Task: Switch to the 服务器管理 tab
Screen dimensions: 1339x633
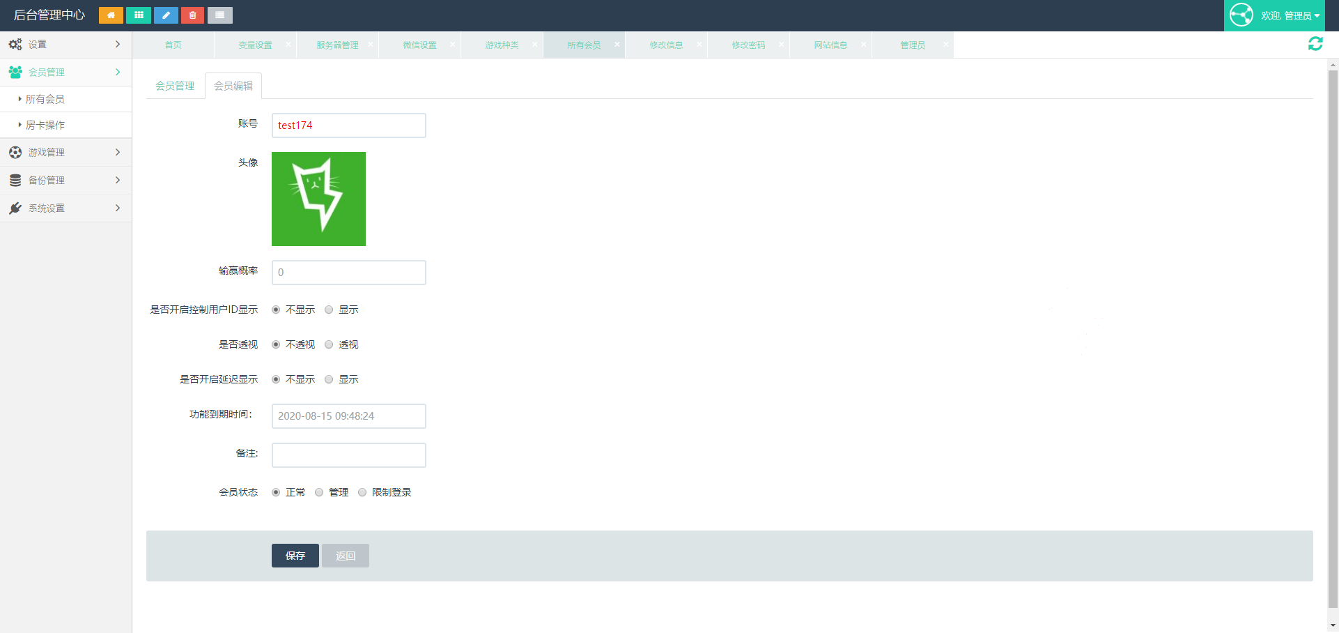Action: pos(337,45)
